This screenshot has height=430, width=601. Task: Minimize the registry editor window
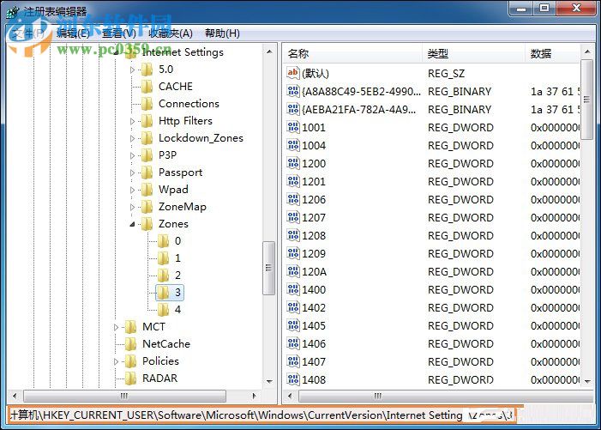point(521,8)
